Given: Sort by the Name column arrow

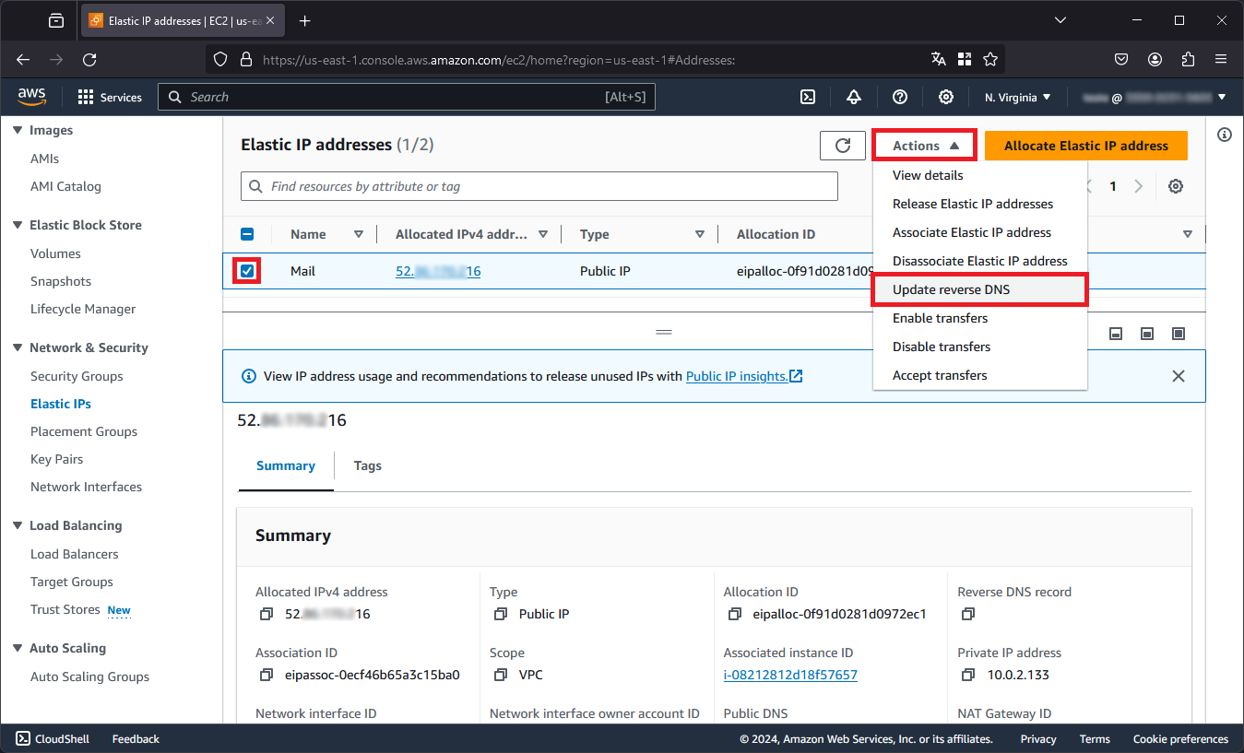Looking at the screenshot, I should click(359, 234).
